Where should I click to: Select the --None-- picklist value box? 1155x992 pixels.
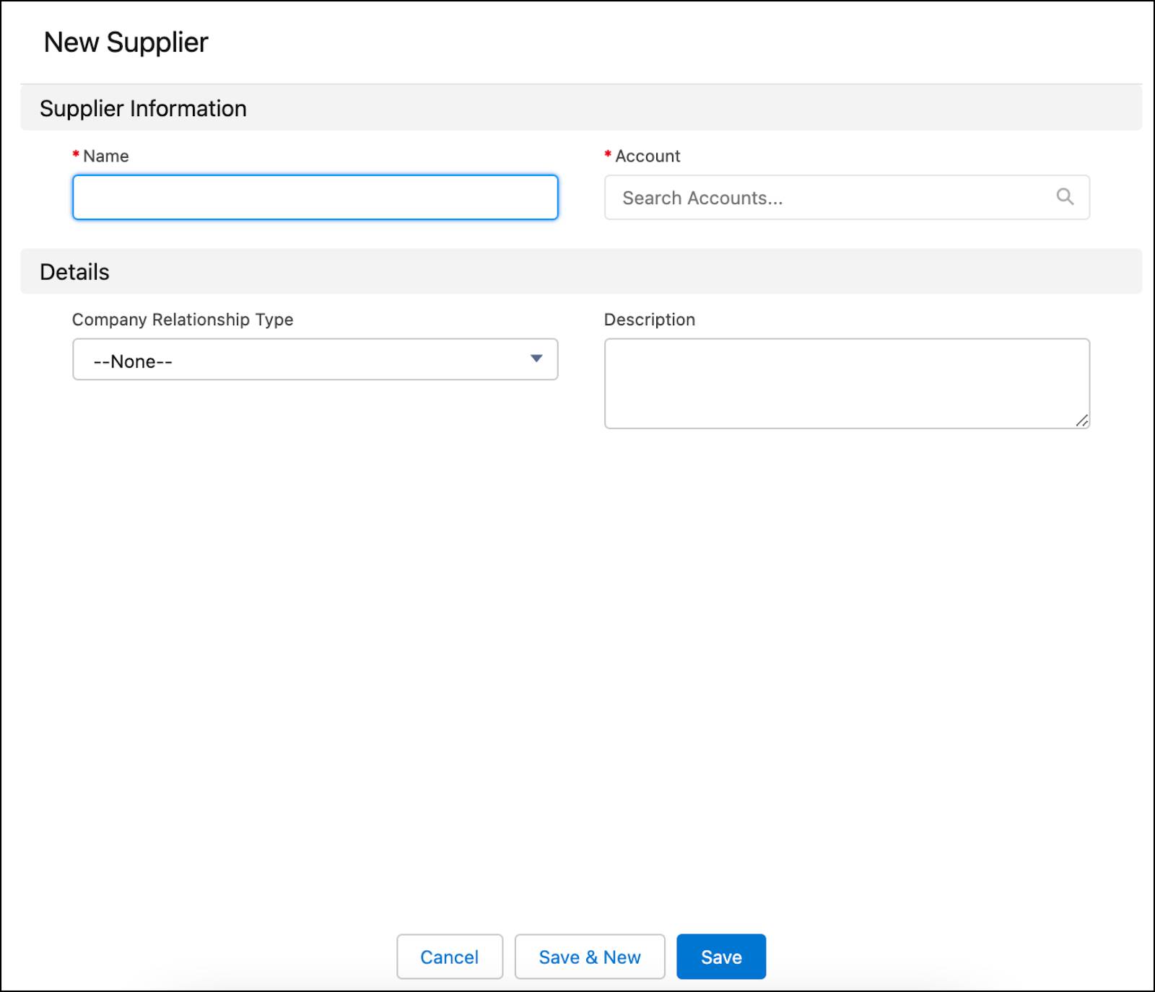(315, 359)
